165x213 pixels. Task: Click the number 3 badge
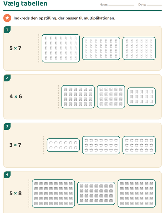tap(7, 126)
